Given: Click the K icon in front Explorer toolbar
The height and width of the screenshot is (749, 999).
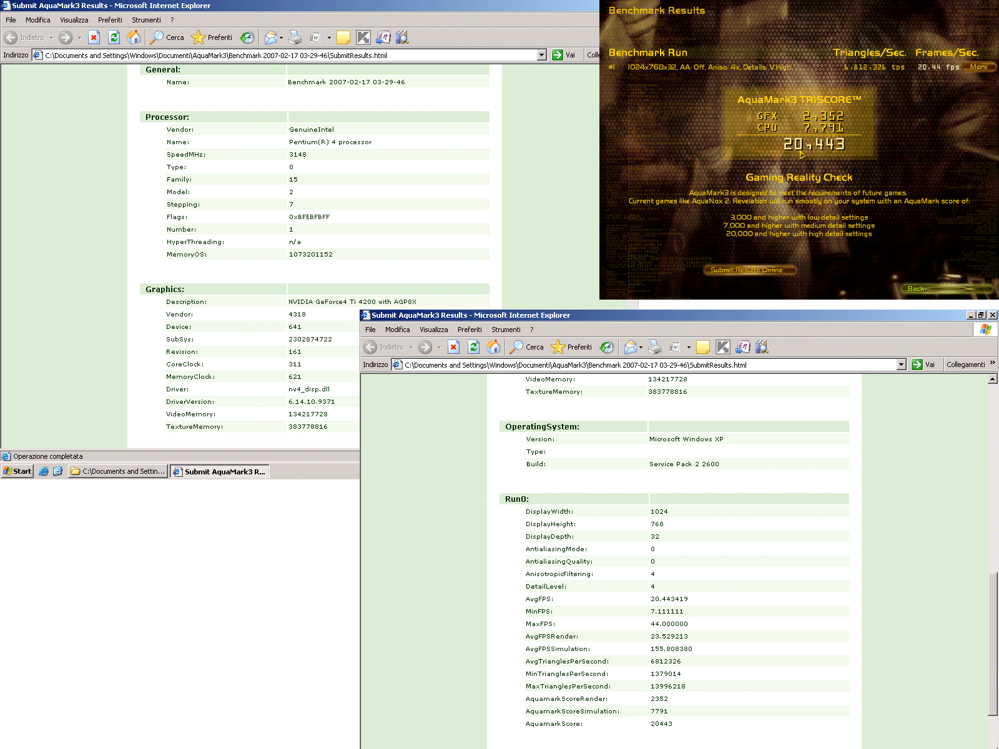Looking at the screenshot, I should (723, 347).
